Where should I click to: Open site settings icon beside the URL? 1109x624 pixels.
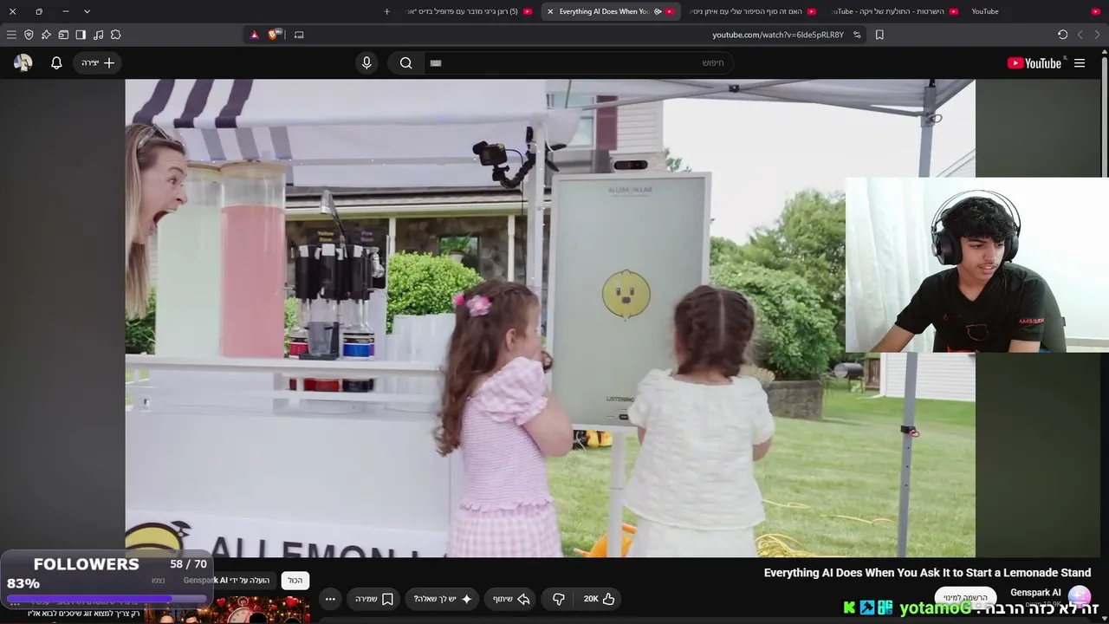857,35
